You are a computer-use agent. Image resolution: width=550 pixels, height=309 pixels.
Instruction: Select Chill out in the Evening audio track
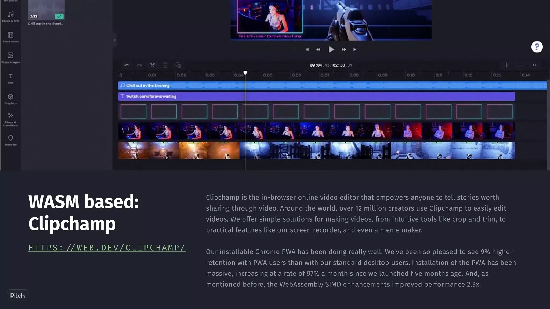(332, 85)
